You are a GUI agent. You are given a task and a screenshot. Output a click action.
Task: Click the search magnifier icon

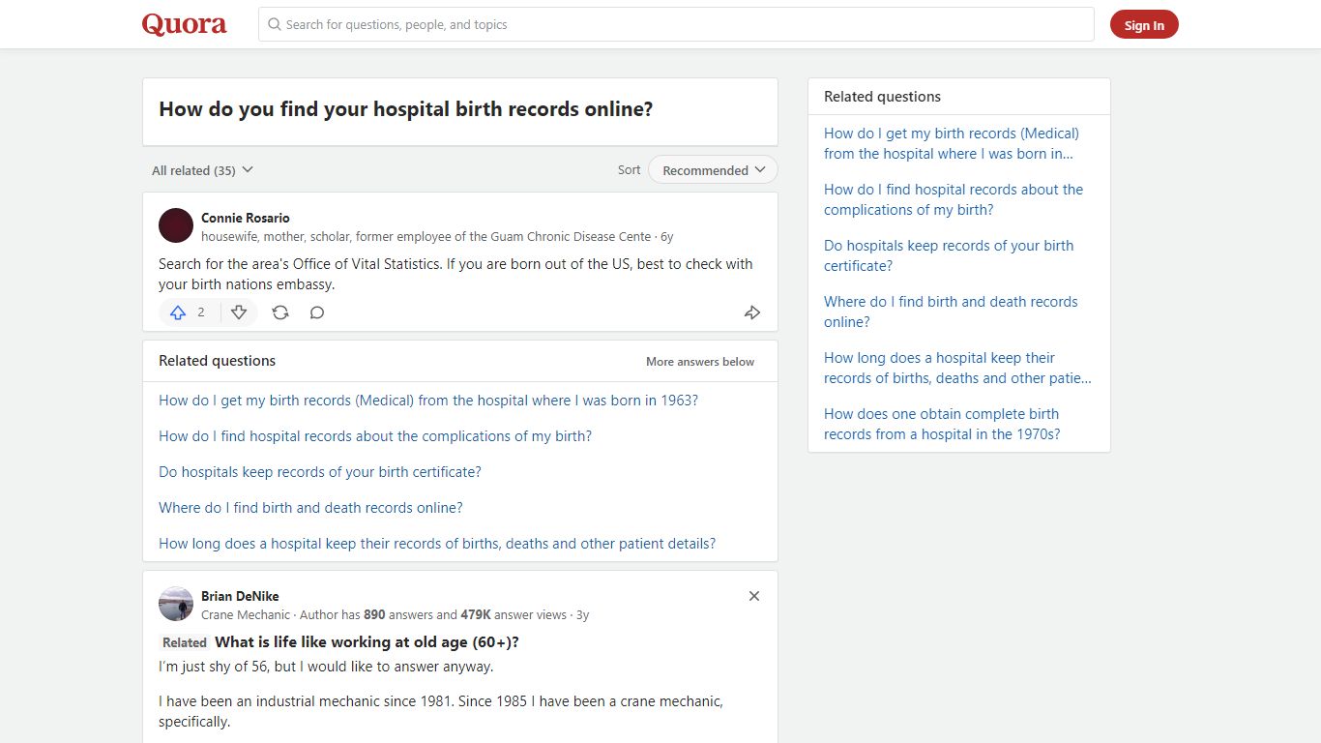[275, 24]
